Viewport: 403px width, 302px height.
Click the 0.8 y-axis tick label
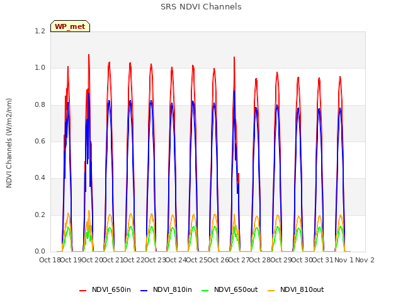(40, 104)
